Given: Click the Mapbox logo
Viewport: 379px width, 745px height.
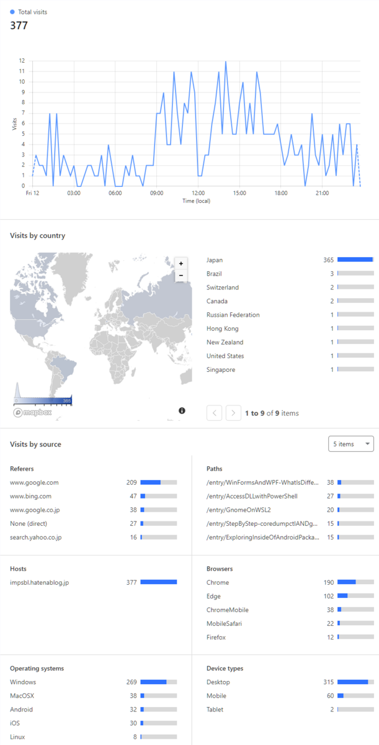Looking at the screenshot, I should (x=33, y=412).
